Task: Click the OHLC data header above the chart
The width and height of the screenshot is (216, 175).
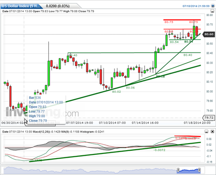Action: pos(48,11)
